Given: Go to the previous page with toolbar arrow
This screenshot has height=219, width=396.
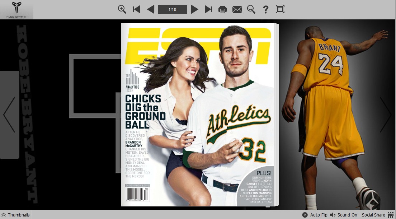Looking at the screenshot, I should (151, 10).
